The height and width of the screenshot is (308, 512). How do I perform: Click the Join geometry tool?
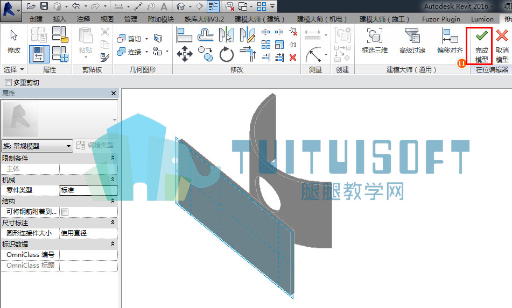(x=130, y=52)
